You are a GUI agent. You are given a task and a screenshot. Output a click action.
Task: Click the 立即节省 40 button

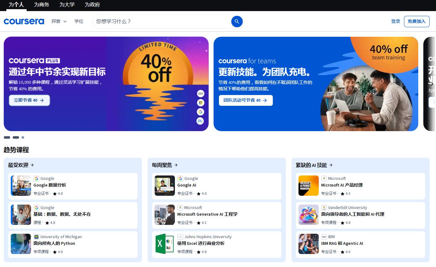tap(29, 100)
